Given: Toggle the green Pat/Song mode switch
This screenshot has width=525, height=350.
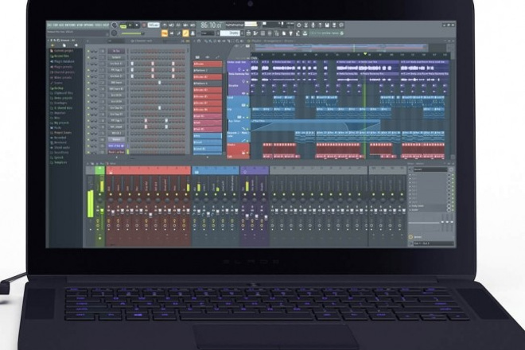Looking at the screenshot, I should 123,25.
